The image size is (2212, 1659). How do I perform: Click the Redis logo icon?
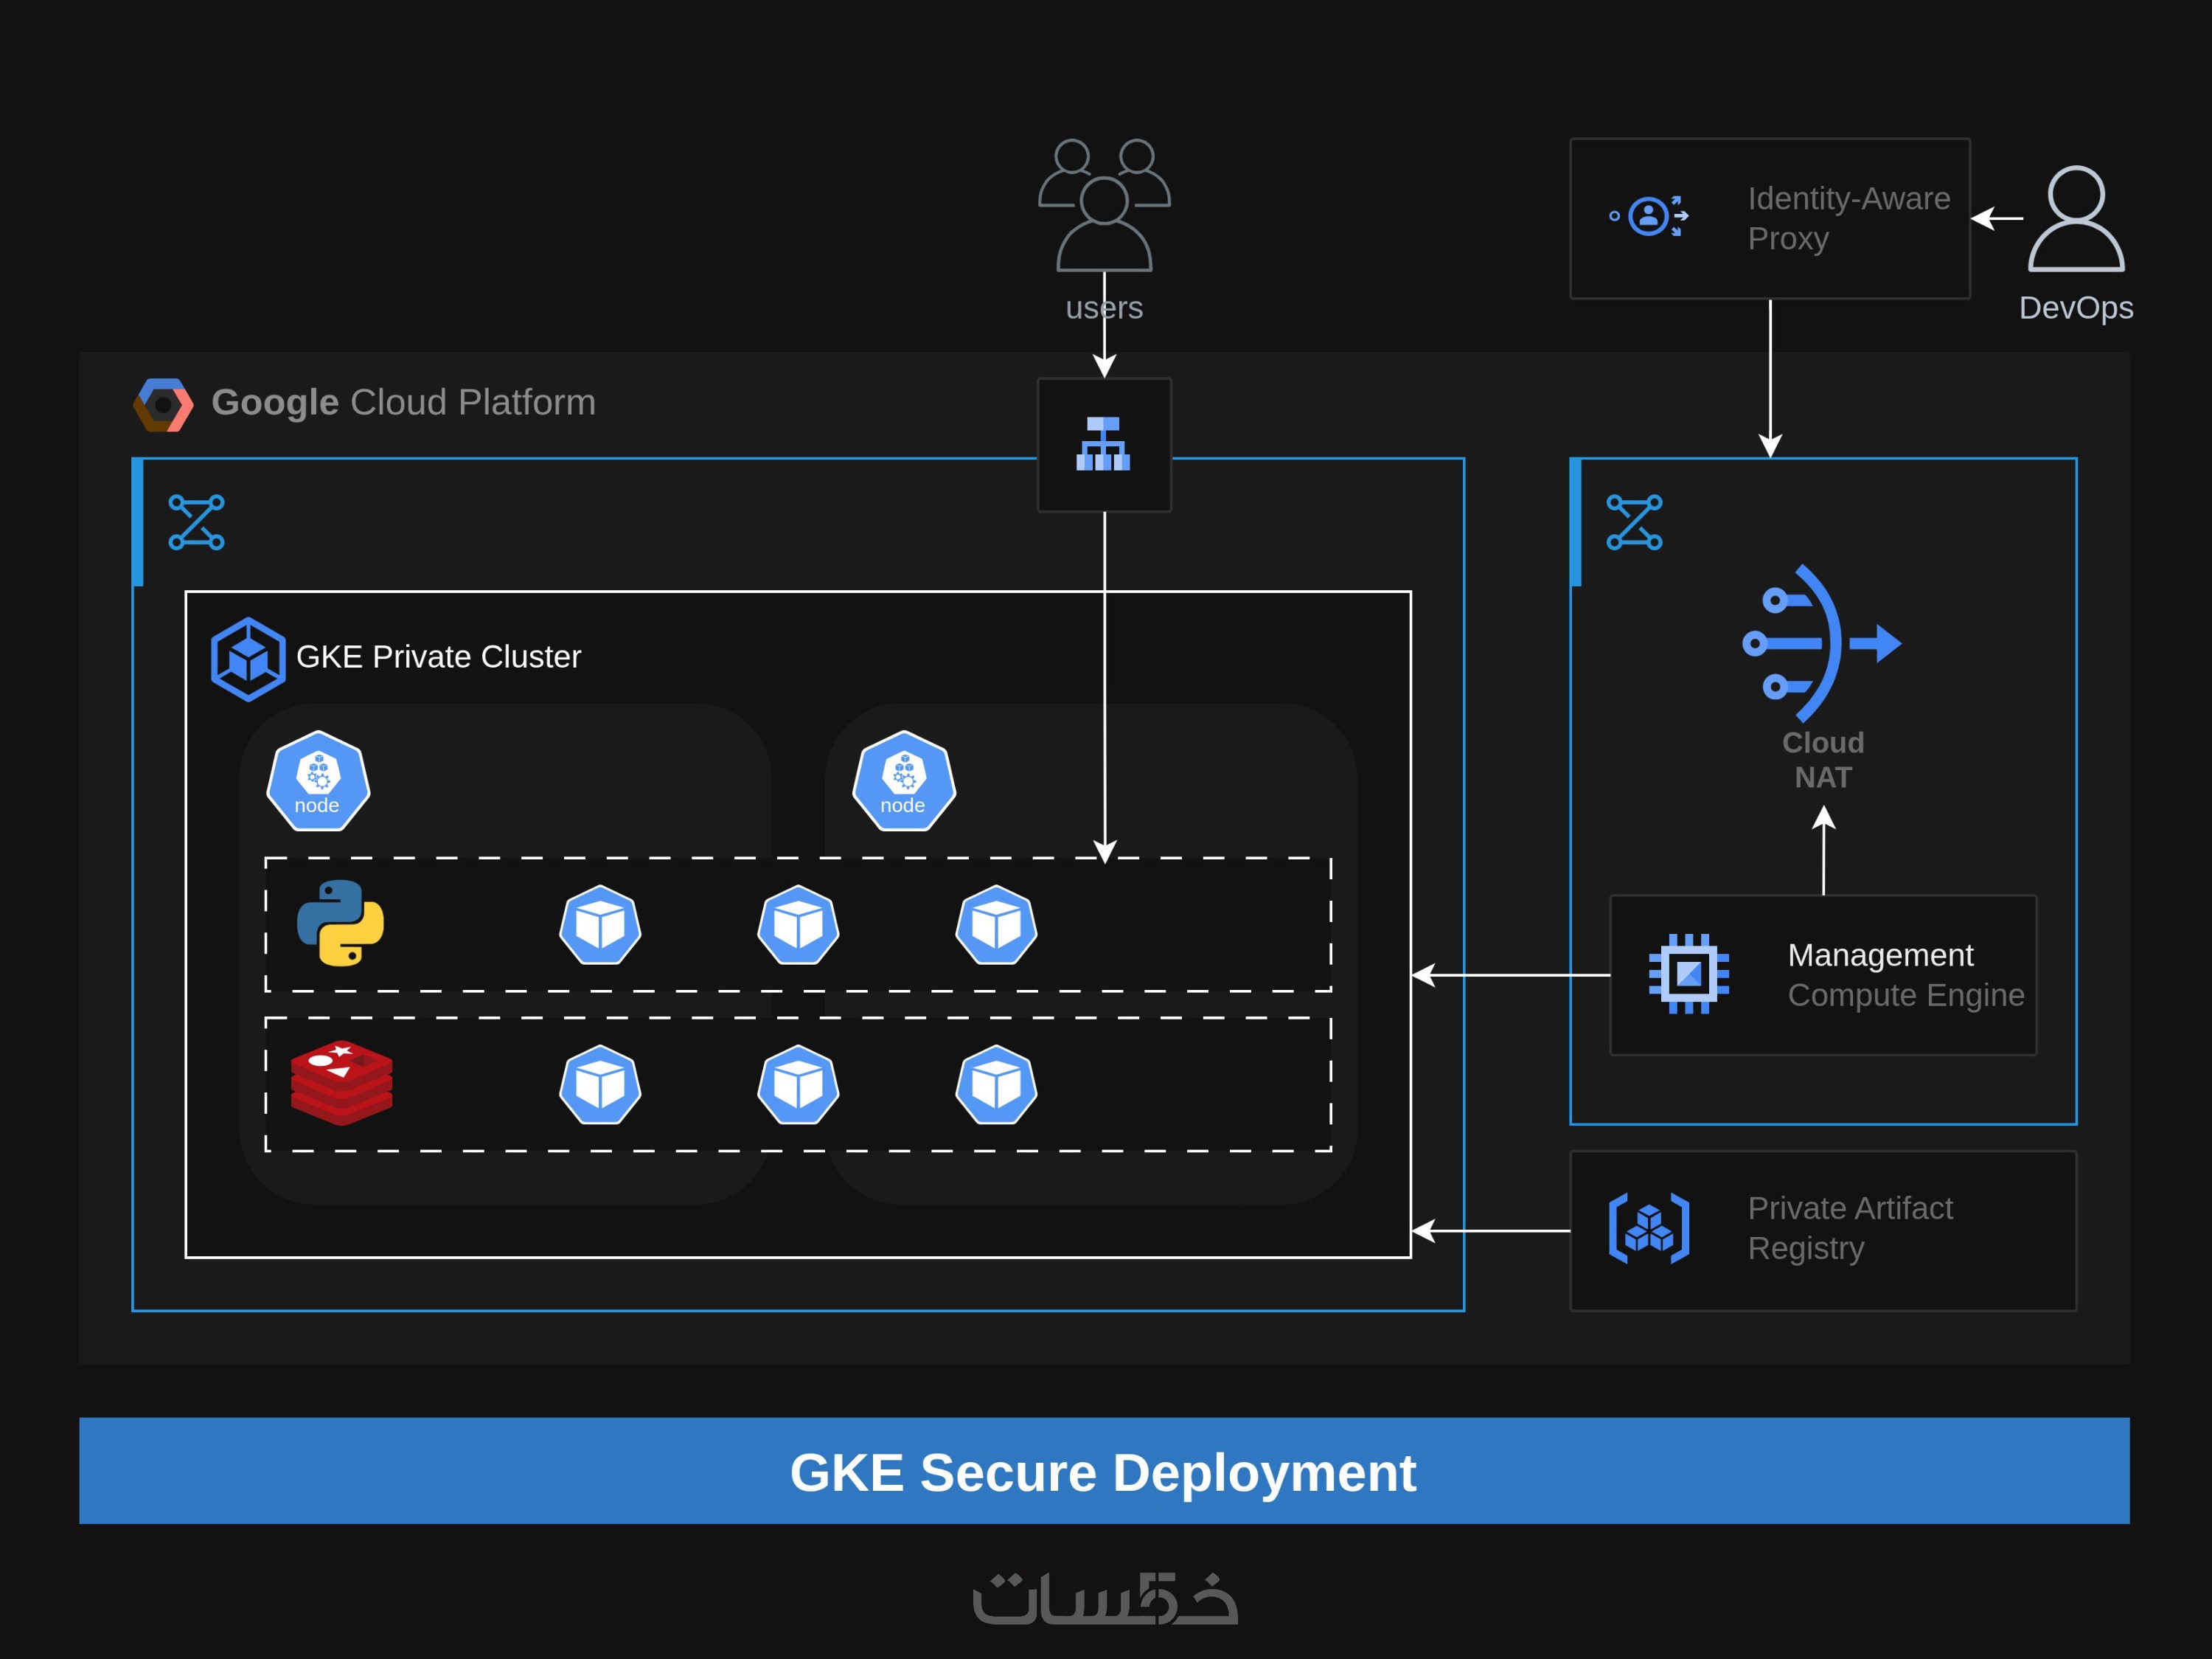[341, 1083]
